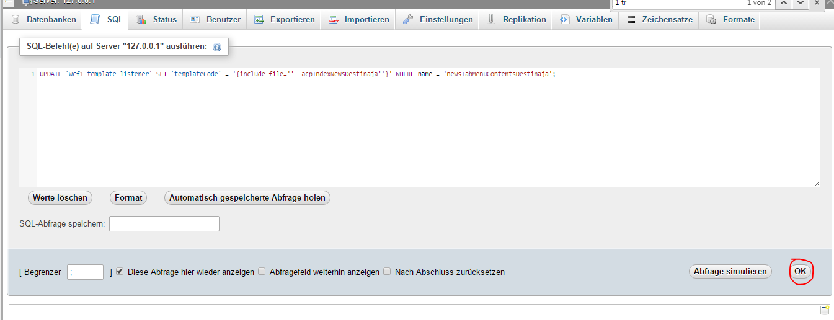The height and width of the screenshot is (320, 834).
Task: Go to previous find-bar match (up arrow)
Action: click(x=783, y=3)
